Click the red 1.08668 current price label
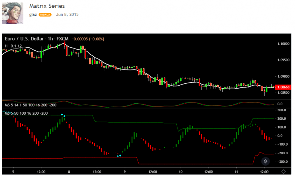This screenshot has width=295, height=176. tap(283, 87)
